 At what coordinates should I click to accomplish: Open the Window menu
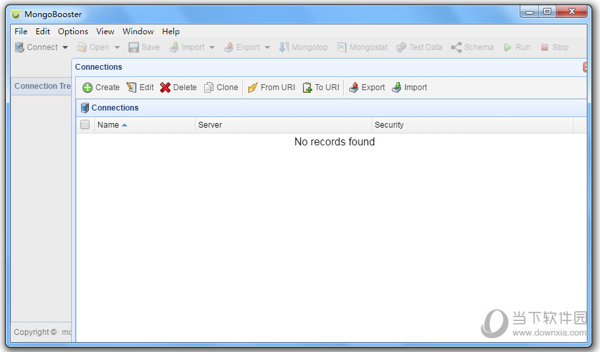[138, 32]
